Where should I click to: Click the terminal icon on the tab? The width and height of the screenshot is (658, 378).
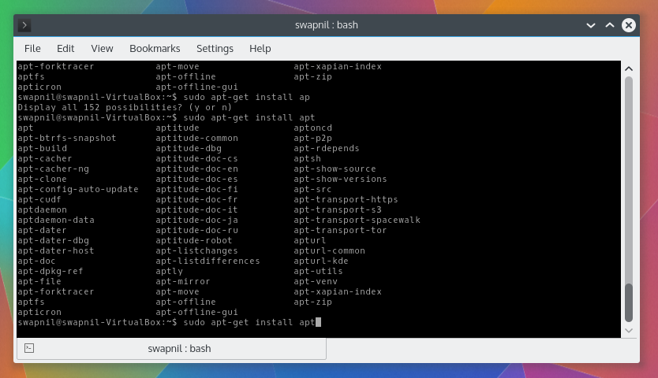[29, 348]
